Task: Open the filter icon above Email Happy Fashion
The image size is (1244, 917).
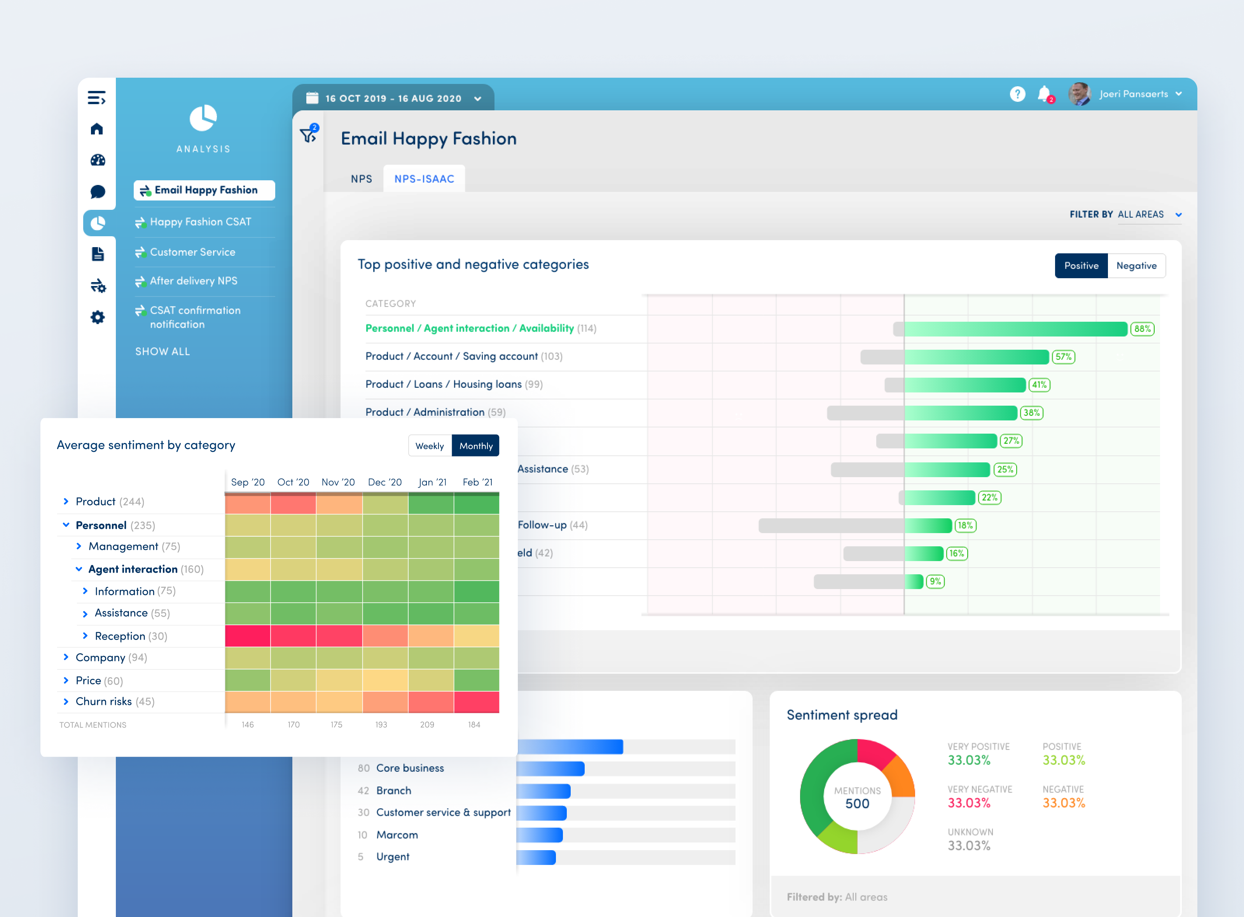Action: pos(308,134)
